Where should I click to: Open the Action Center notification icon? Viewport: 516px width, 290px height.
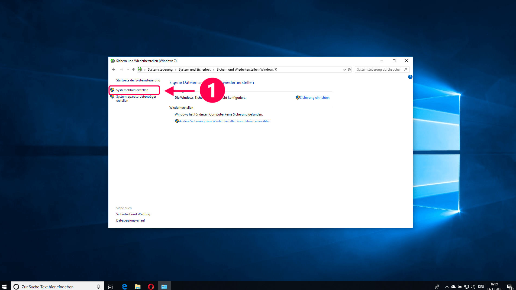509,287
